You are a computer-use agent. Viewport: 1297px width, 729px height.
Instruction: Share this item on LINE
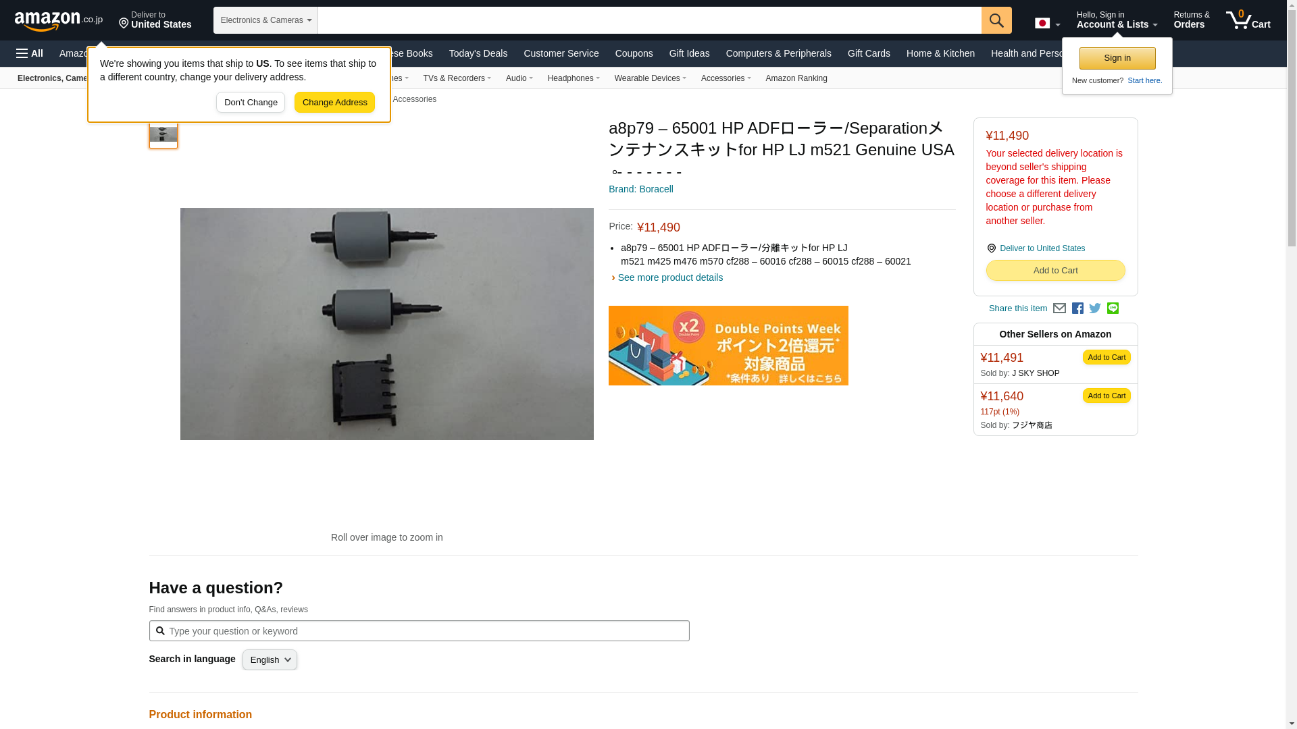1113,308
